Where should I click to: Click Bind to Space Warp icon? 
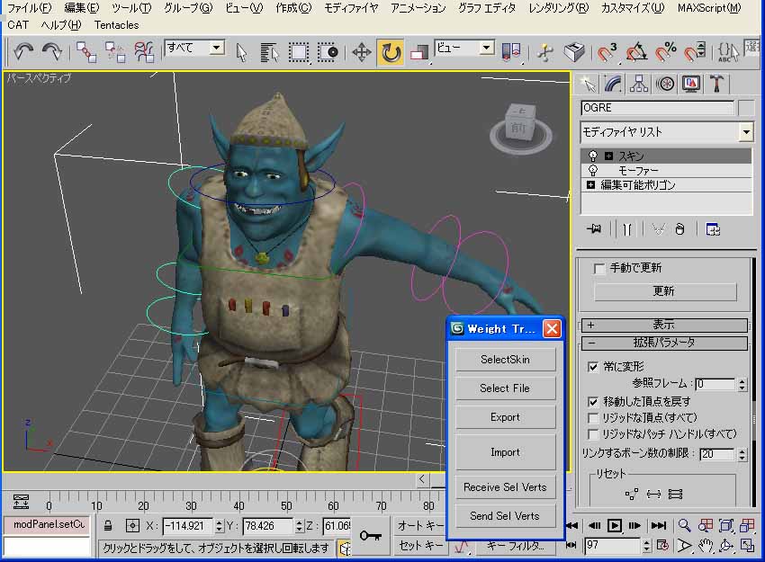[x=144, y=51]
